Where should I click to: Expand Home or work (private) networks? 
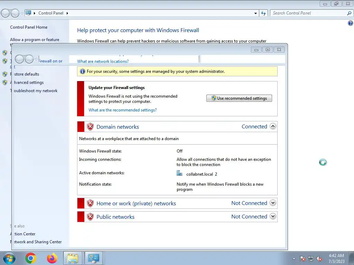[273, 203]
